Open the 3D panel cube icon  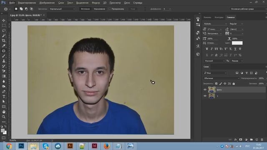[198, 54]
